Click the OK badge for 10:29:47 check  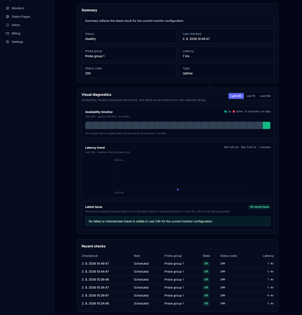tap(206, 296)
